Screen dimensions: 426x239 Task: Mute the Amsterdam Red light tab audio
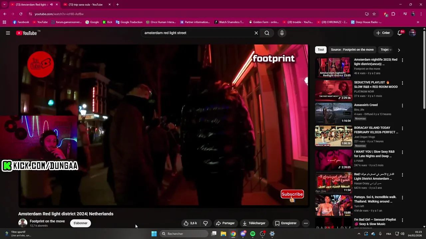(x=51, y=4)
